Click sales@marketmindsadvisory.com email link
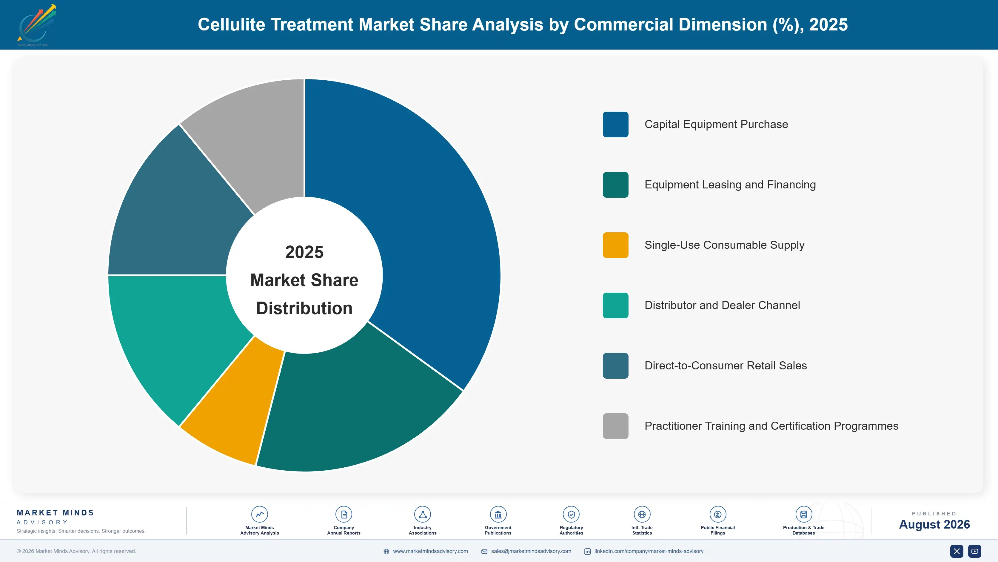 click(531, 551)
